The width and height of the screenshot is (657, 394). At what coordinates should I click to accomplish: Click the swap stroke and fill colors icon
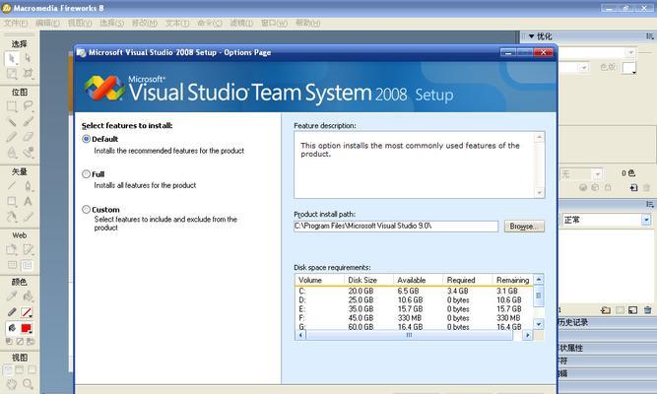31,342
